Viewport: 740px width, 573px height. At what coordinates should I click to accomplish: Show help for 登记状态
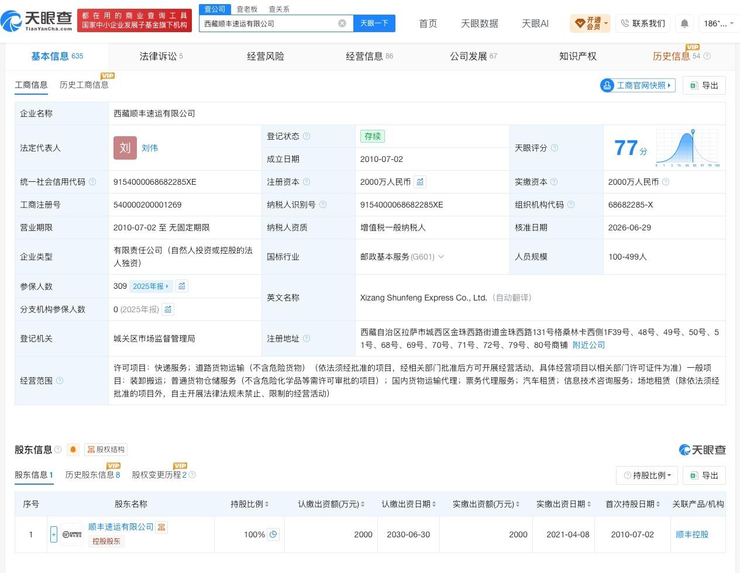307,136
